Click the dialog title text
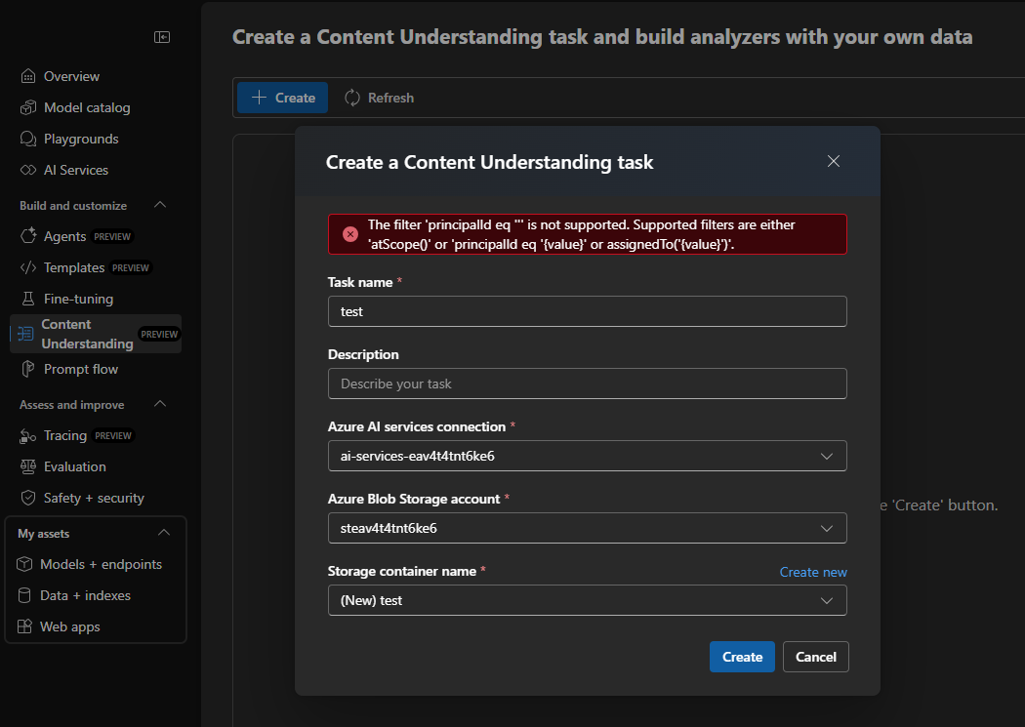Screen dimensions: 1025x727 pos(490,162)
